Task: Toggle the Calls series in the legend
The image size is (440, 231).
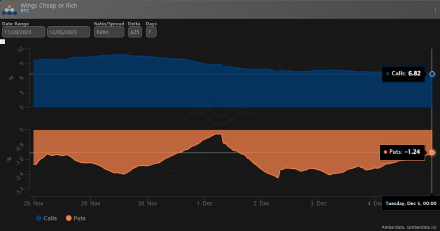Action: point(46,219)
